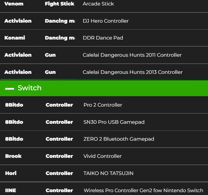208x195 pixels.
Task: Click 8Bitdo in the ZERO 2 row
Action: tap(14, 139)
